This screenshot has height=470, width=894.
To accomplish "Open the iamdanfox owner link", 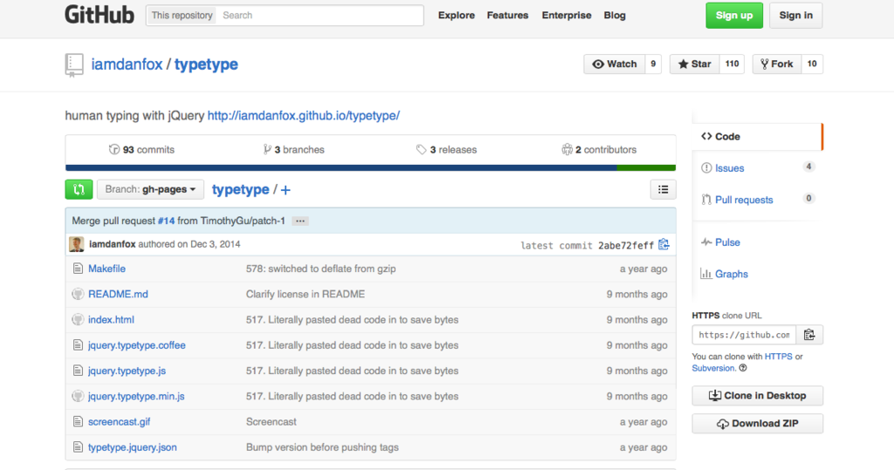I will (127, 65).
